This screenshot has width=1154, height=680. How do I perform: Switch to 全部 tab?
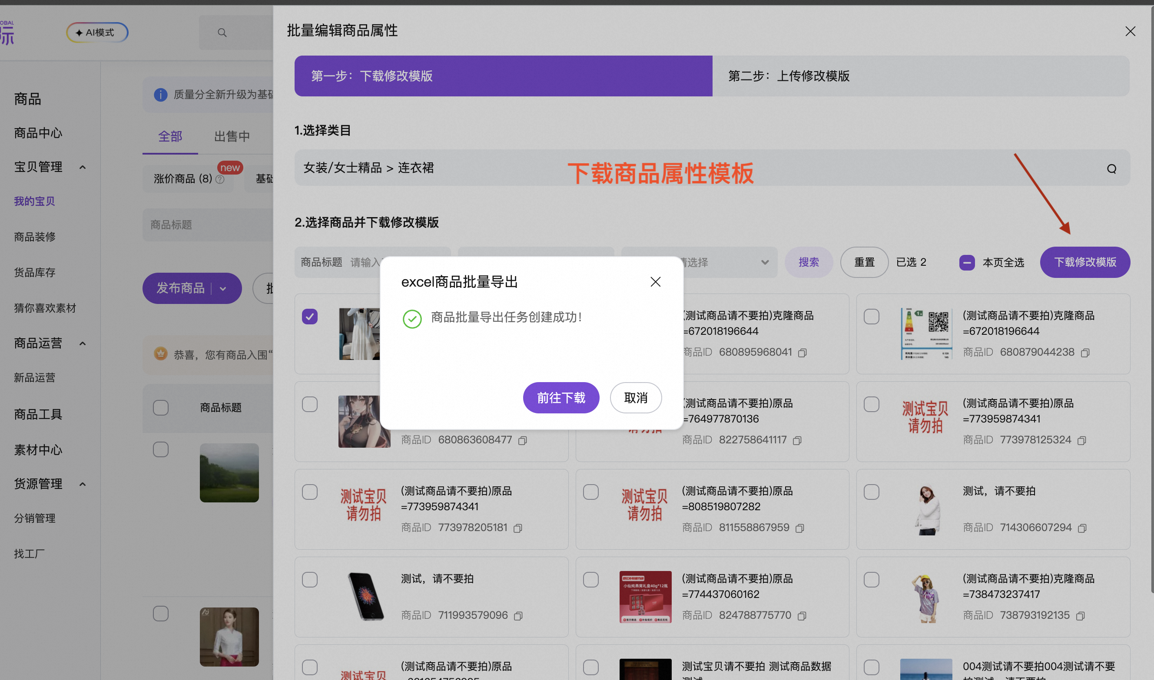pyautogui.click(x=170, y=136)
